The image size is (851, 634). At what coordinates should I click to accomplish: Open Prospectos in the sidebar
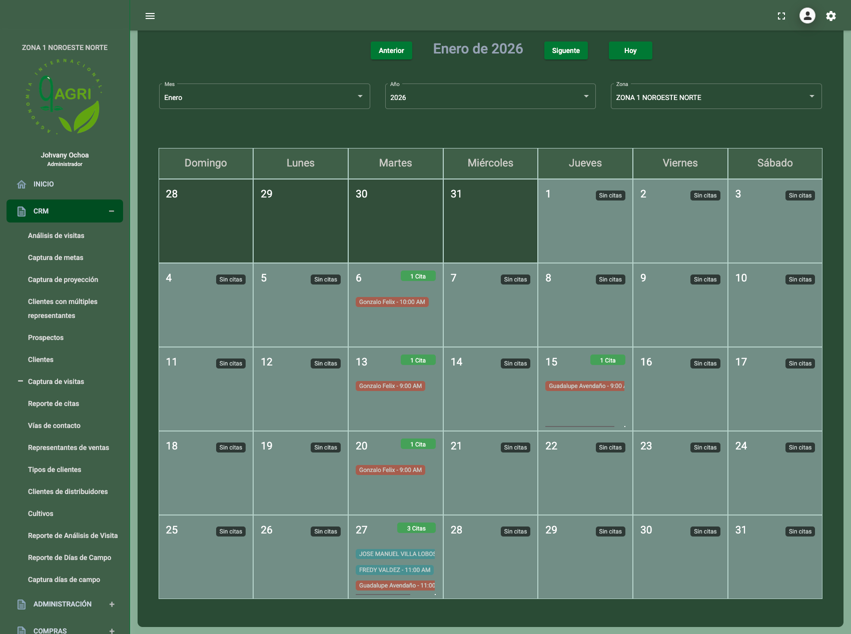click(46, 337)
